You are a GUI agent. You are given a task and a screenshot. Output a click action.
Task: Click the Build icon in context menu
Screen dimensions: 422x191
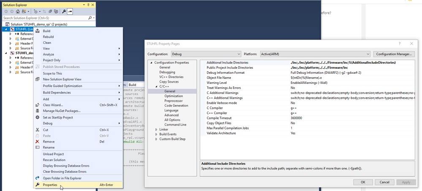tap(38, 31)
